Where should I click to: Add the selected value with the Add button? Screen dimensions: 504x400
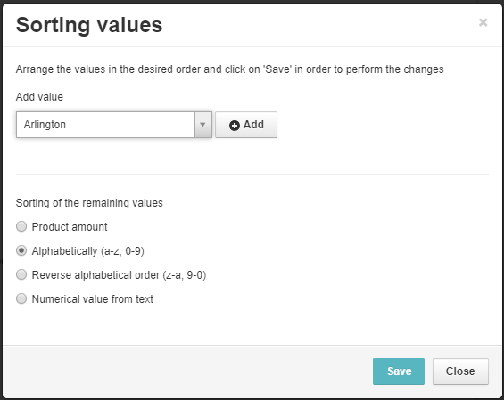246,125
